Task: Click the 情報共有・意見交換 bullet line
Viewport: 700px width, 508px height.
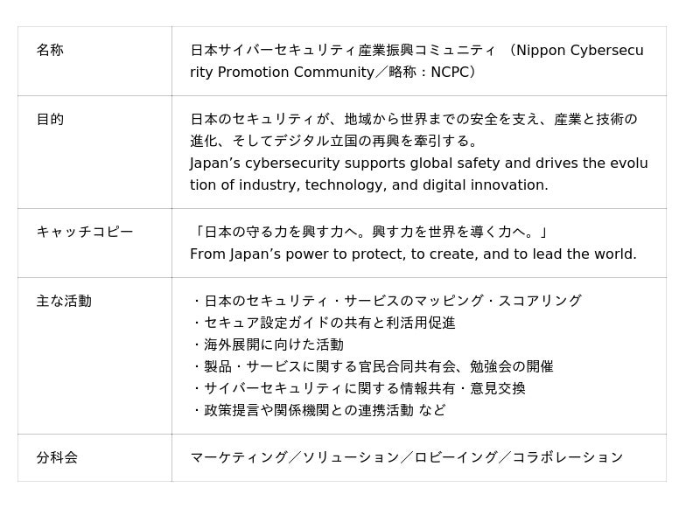Action: [x=358, y=389]
